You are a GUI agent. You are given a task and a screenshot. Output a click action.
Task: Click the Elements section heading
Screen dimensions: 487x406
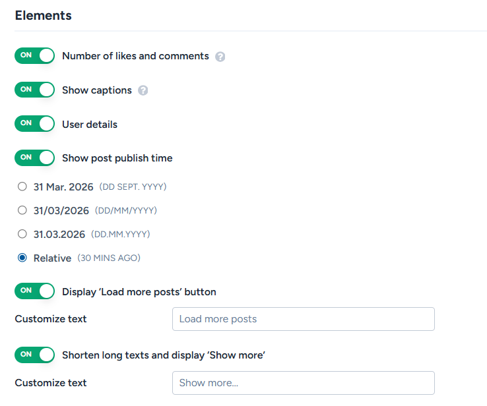pos(44,15)
